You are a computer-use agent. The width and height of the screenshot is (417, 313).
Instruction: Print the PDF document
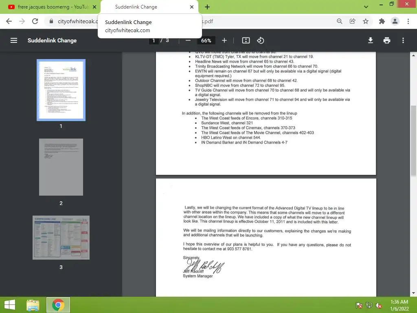point(387,40)
